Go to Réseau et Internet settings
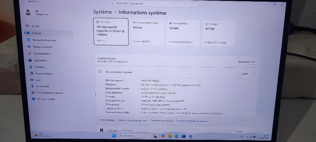The width and height of the screenshot is (316, 142). point(40,47)
